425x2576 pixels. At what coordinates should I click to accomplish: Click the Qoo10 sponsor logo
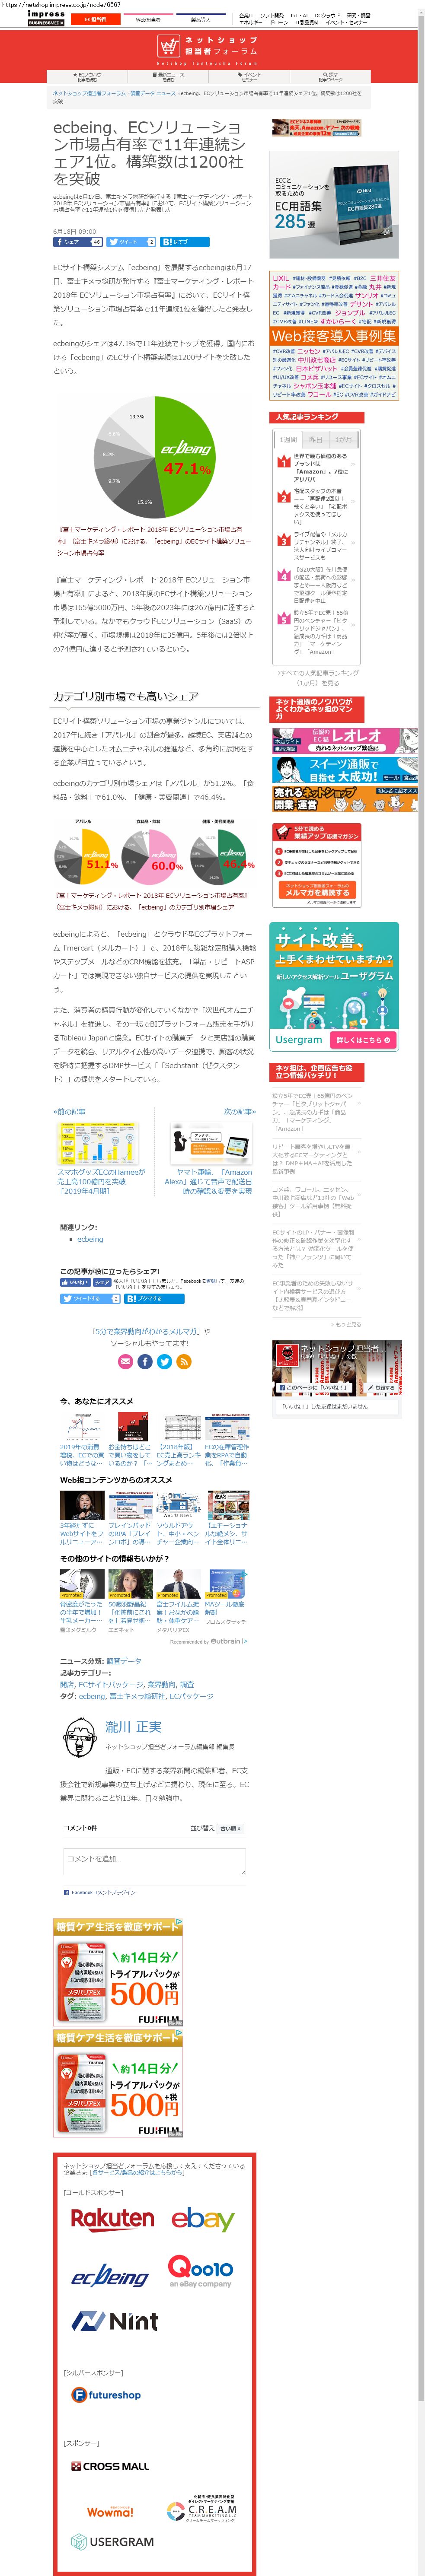pos(200,2272)
